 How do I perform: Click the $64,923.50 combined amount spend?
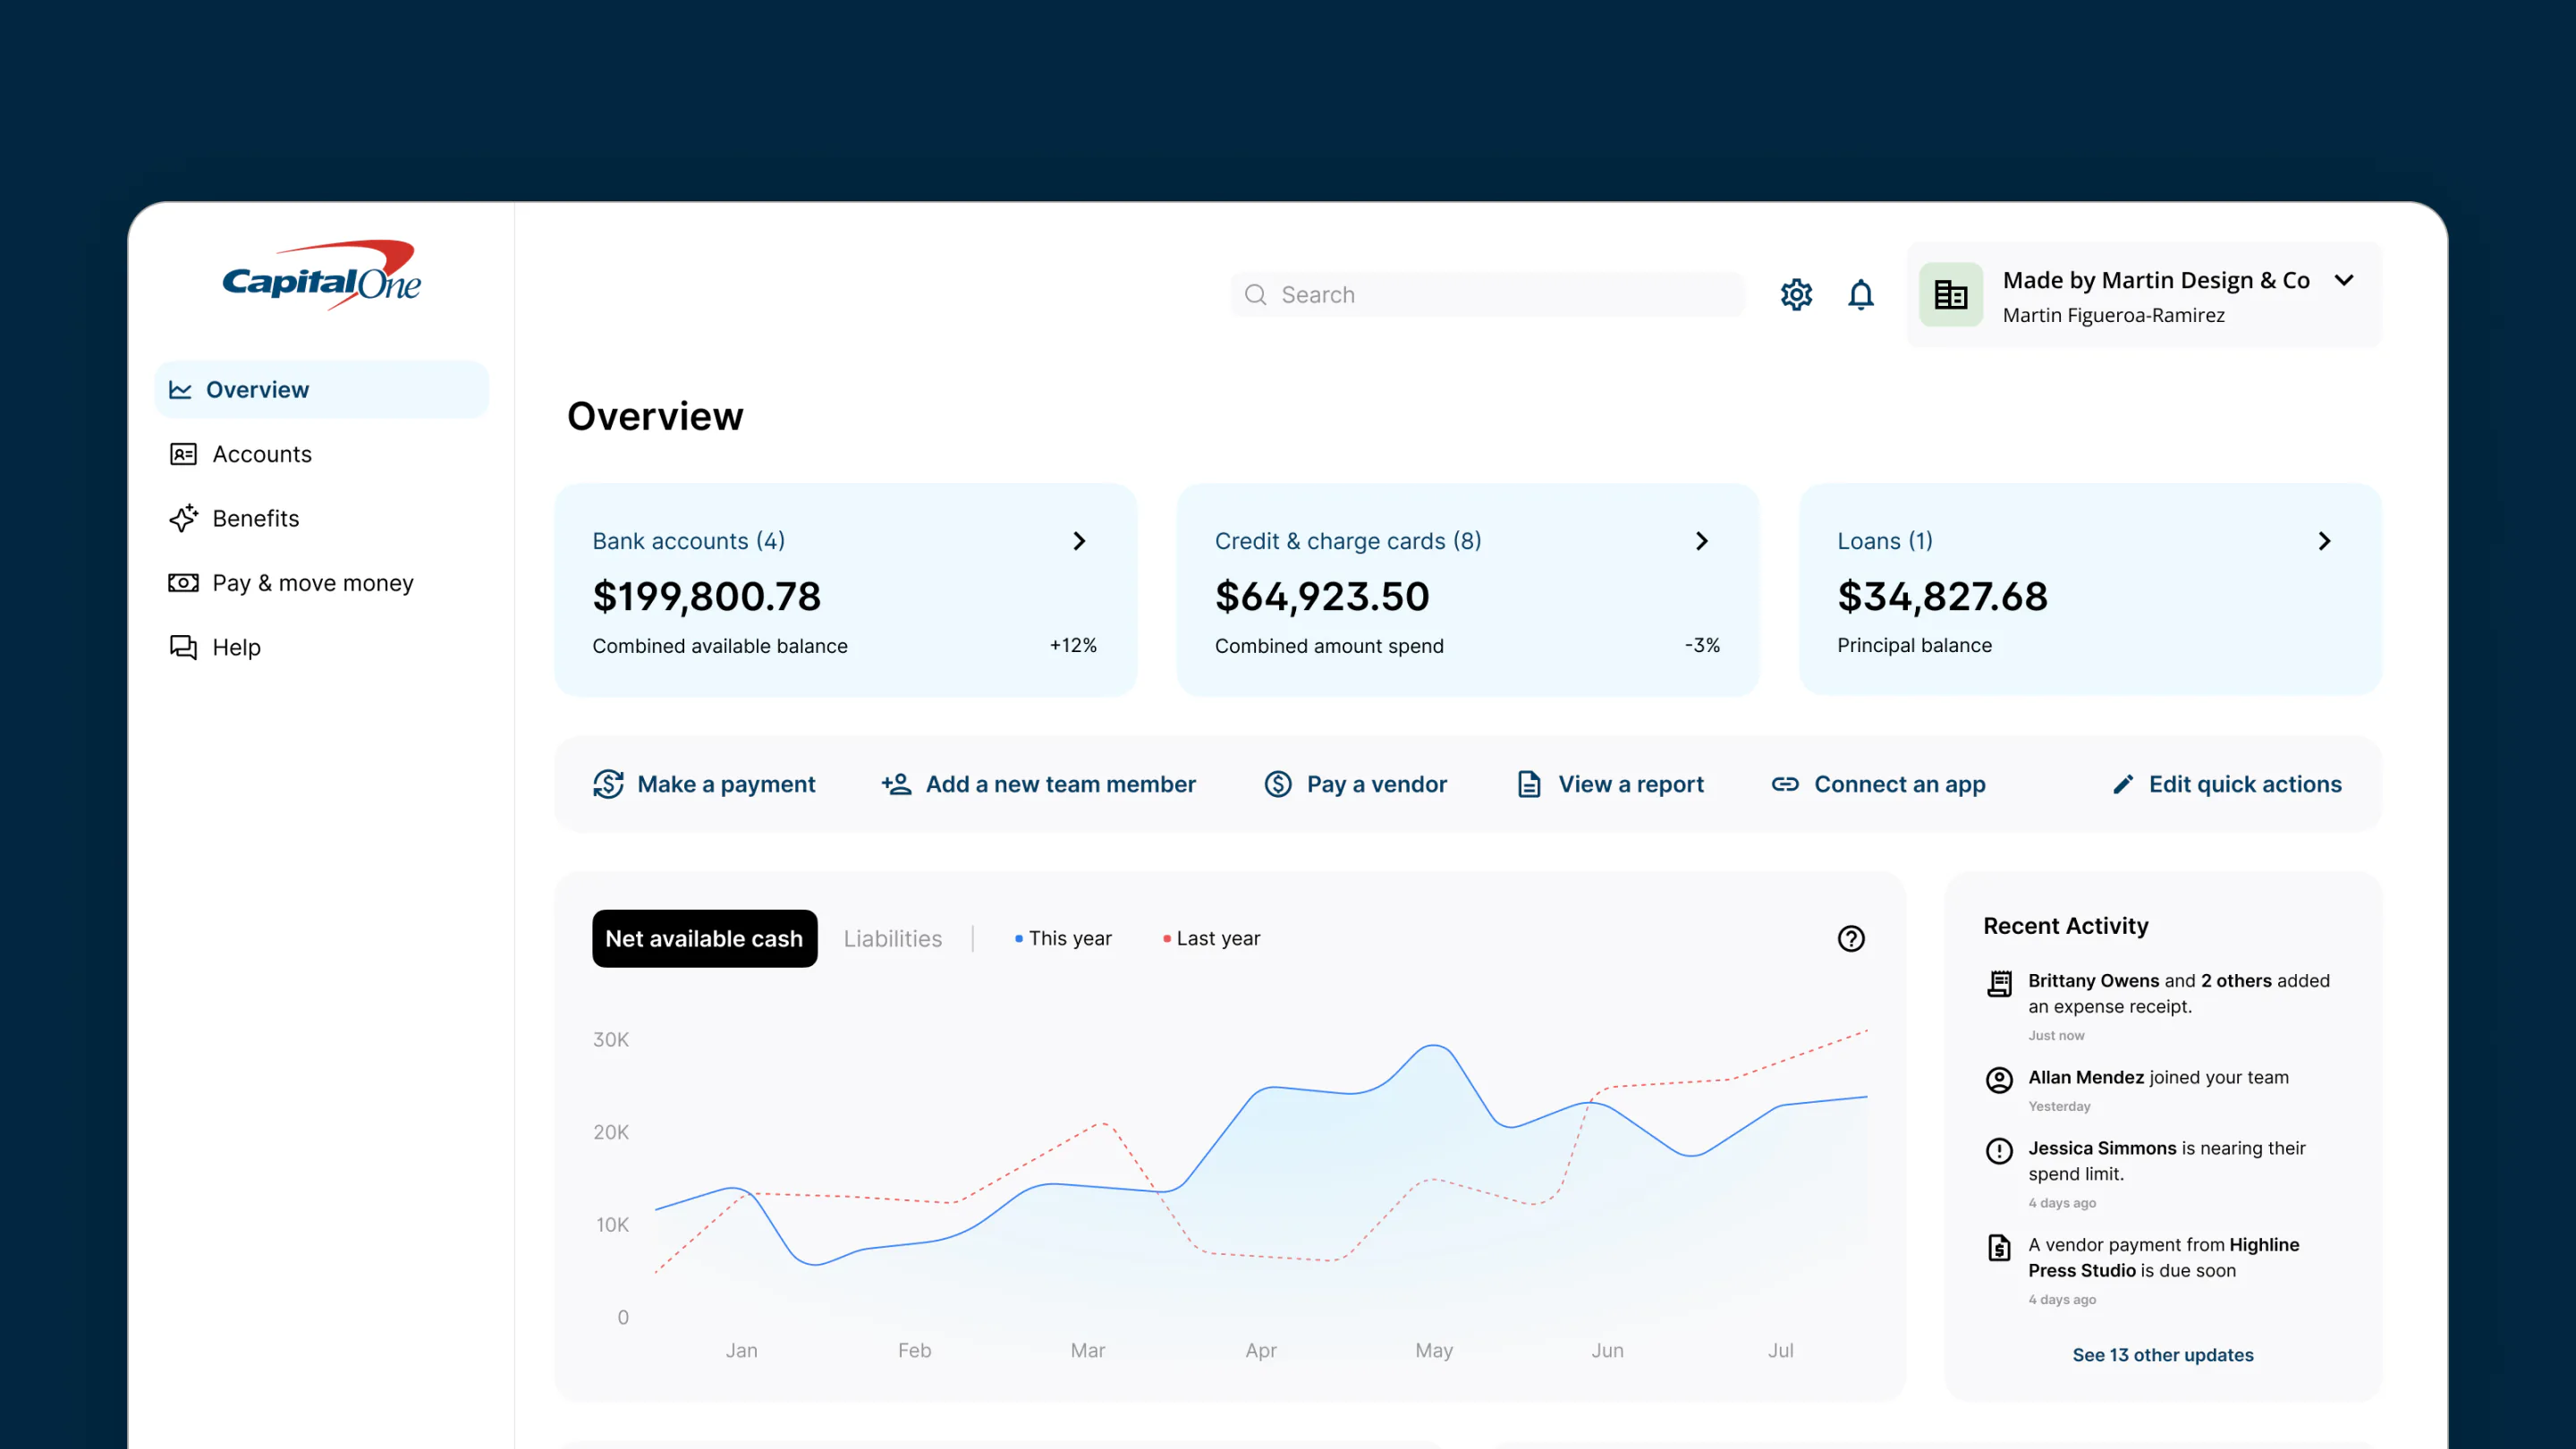point(1322,596)
